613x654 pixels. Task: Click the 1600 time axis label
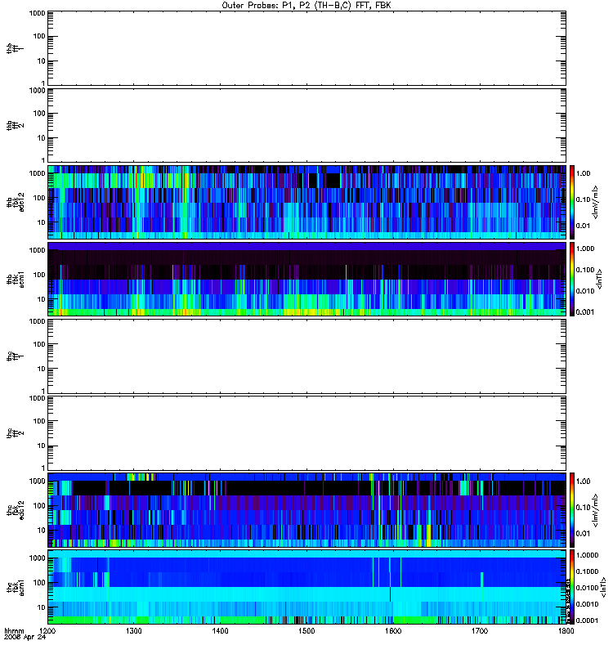pyautogui.click(x=393, y=631)
